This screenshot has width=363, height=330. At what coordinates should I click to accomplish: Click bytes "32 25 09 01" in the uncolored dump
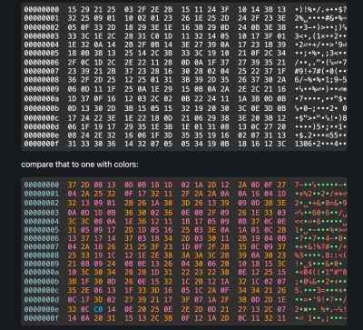tap(92, 18)
